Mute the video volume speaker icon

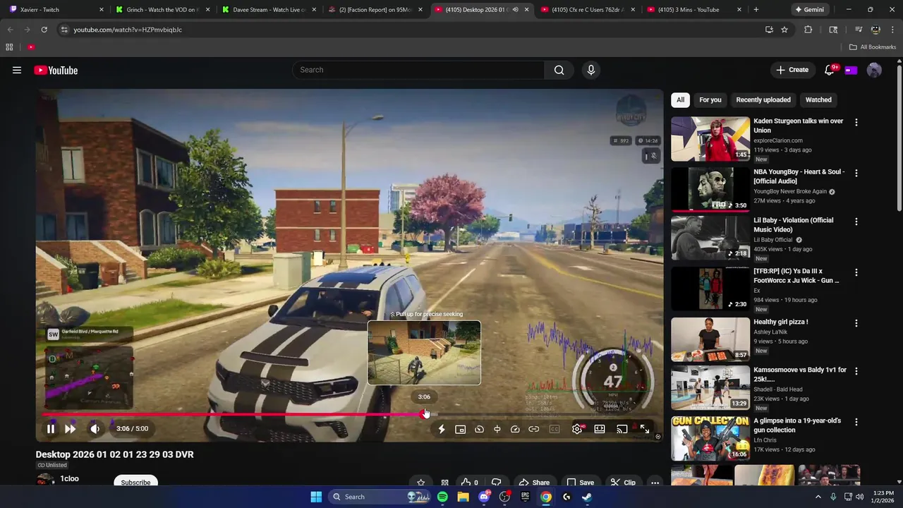pyautogui.click(x=95, y=428)
